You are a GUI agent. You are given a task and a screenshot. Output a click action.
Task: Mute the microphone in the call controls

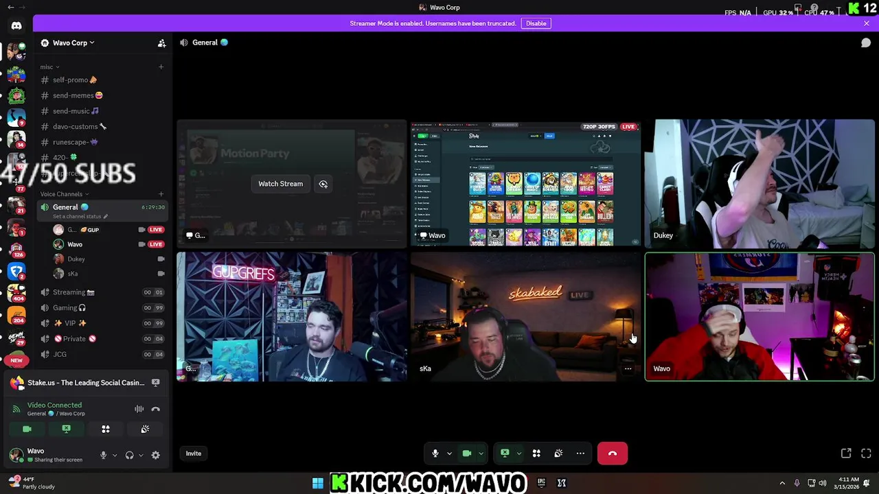coord(435,454)
